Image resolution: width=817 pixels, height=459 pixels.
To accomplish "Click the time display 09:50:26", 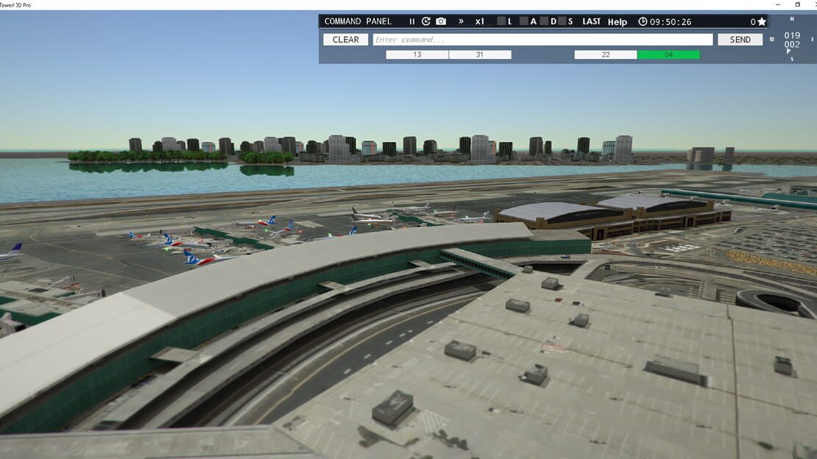I will [x=671, y=22].
